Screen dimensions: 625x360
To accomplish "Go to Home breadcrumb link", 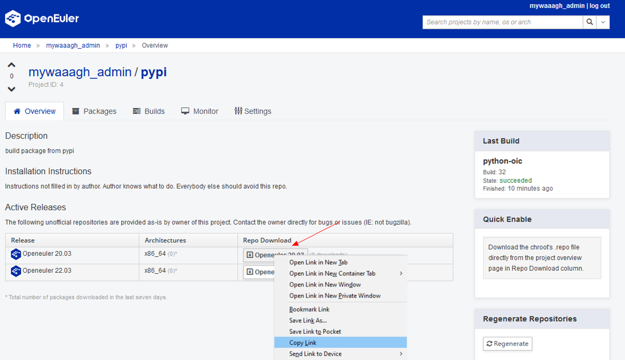I will click(x=22, y=46).
